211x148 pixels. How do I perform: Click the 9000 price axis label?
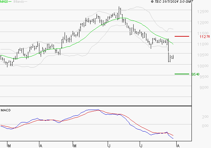(x=204, y=87)
